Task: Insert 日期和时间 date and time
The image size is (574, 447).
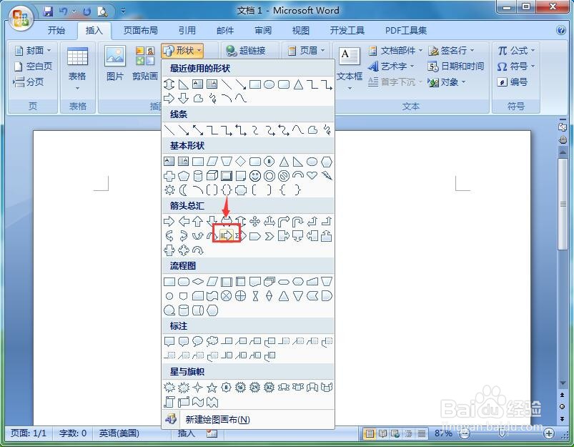Action: (456, 67)
